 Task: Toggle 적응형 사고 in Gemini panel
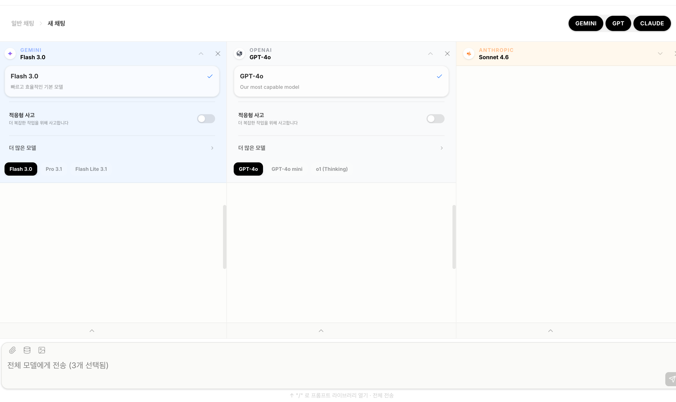click(x=206, y=119)
